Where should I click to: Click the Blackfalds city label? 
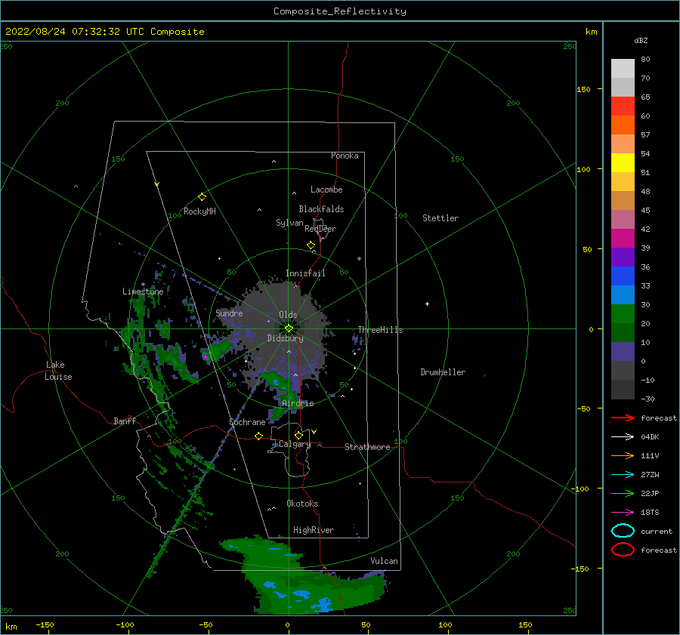coord(321,209)
